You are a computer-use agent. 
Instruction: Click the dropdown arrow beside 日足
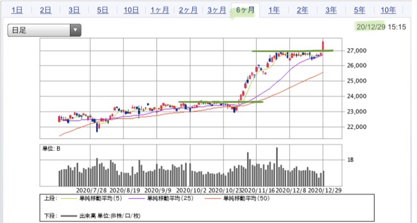[75, 30]
